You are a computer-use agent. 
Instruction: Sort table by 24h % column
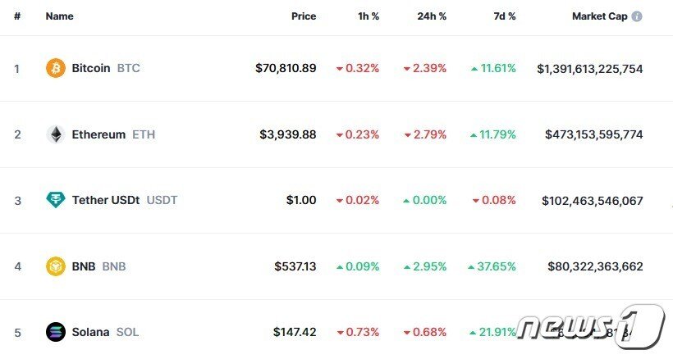(x=430, y=16)
